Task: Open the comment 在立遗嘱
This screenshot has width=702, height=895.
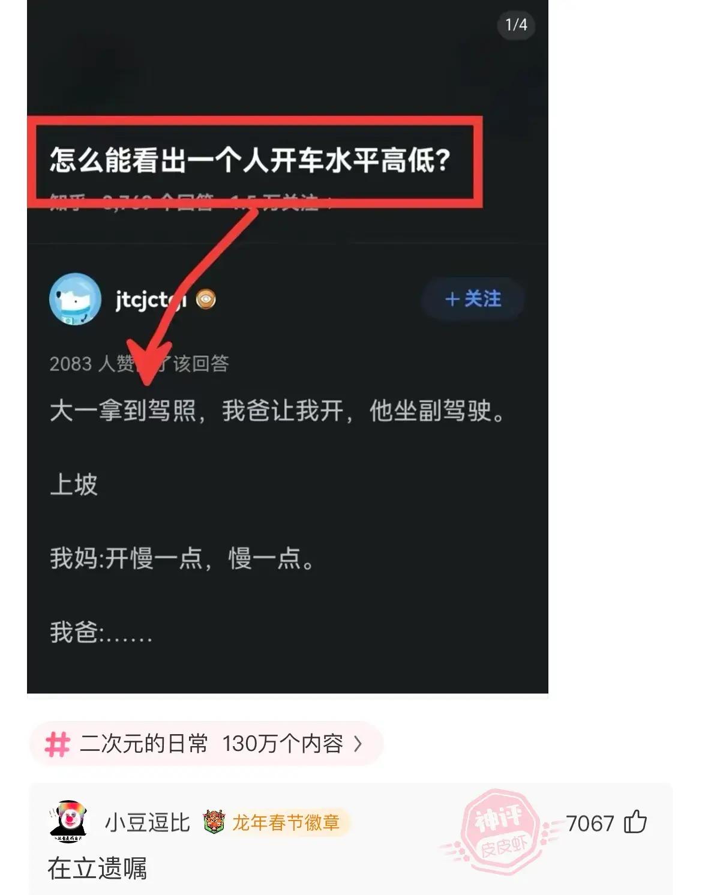Action: pos(97,869)
